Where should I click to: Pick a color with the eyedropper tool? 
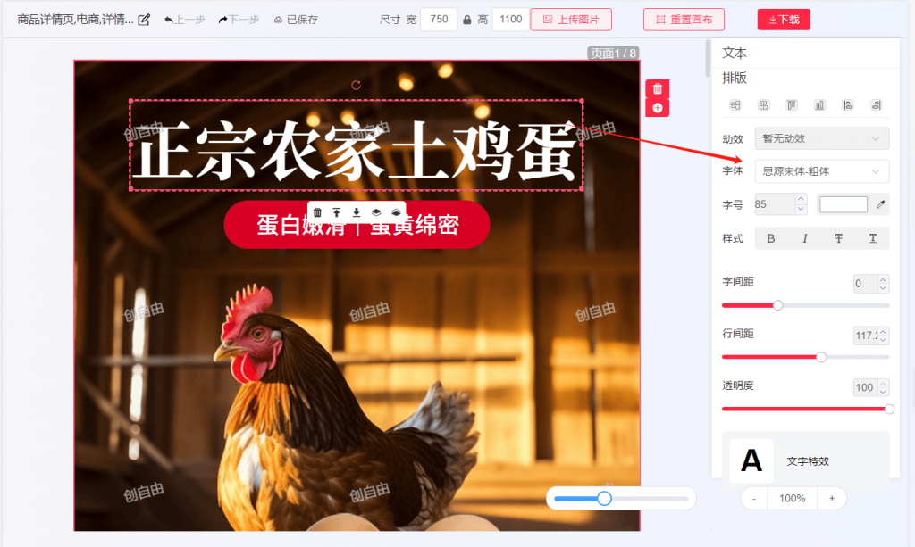coord(880,205)
